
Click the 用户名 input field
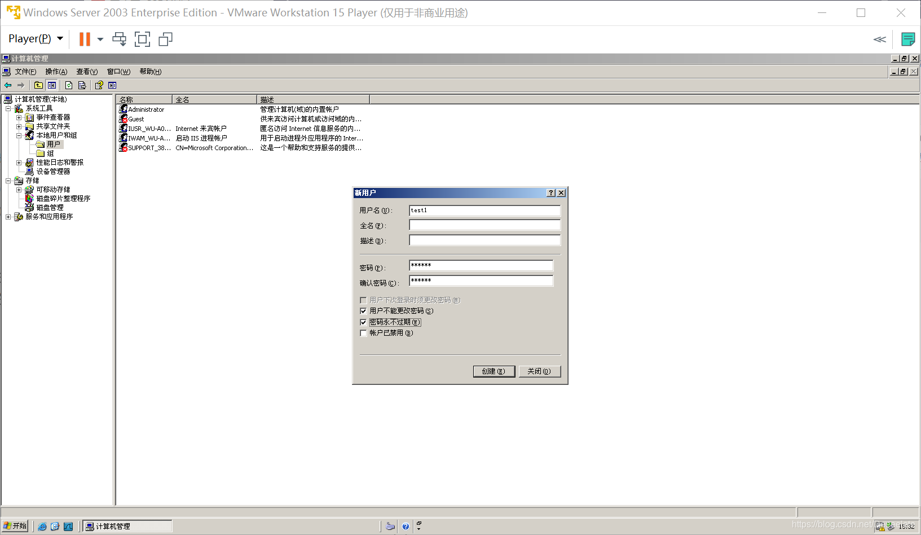(x=485, y=211)
